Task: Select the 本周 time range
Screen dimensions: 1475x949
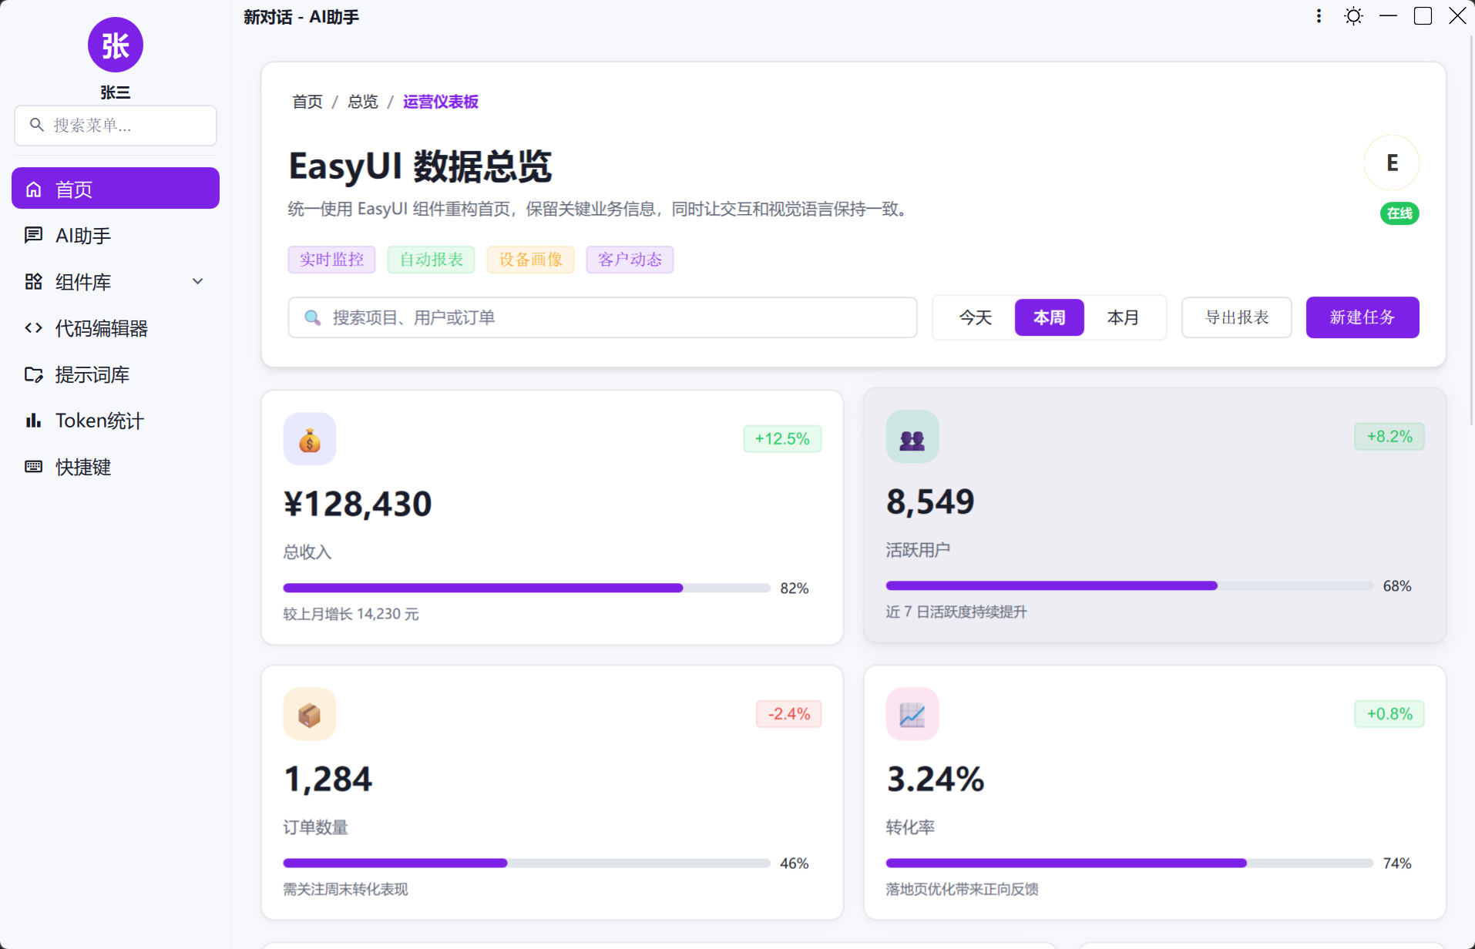Action: pyautogui.click(x=1050, y=317)
